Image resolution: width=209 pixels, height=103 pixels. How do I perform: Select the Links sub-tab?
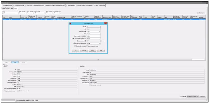tap(12, 8)
